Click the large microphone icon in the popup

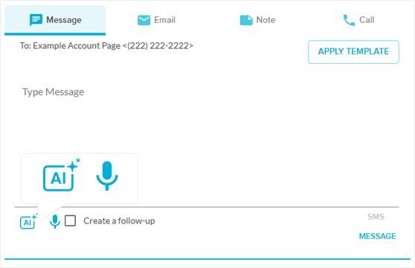point(107,176)
